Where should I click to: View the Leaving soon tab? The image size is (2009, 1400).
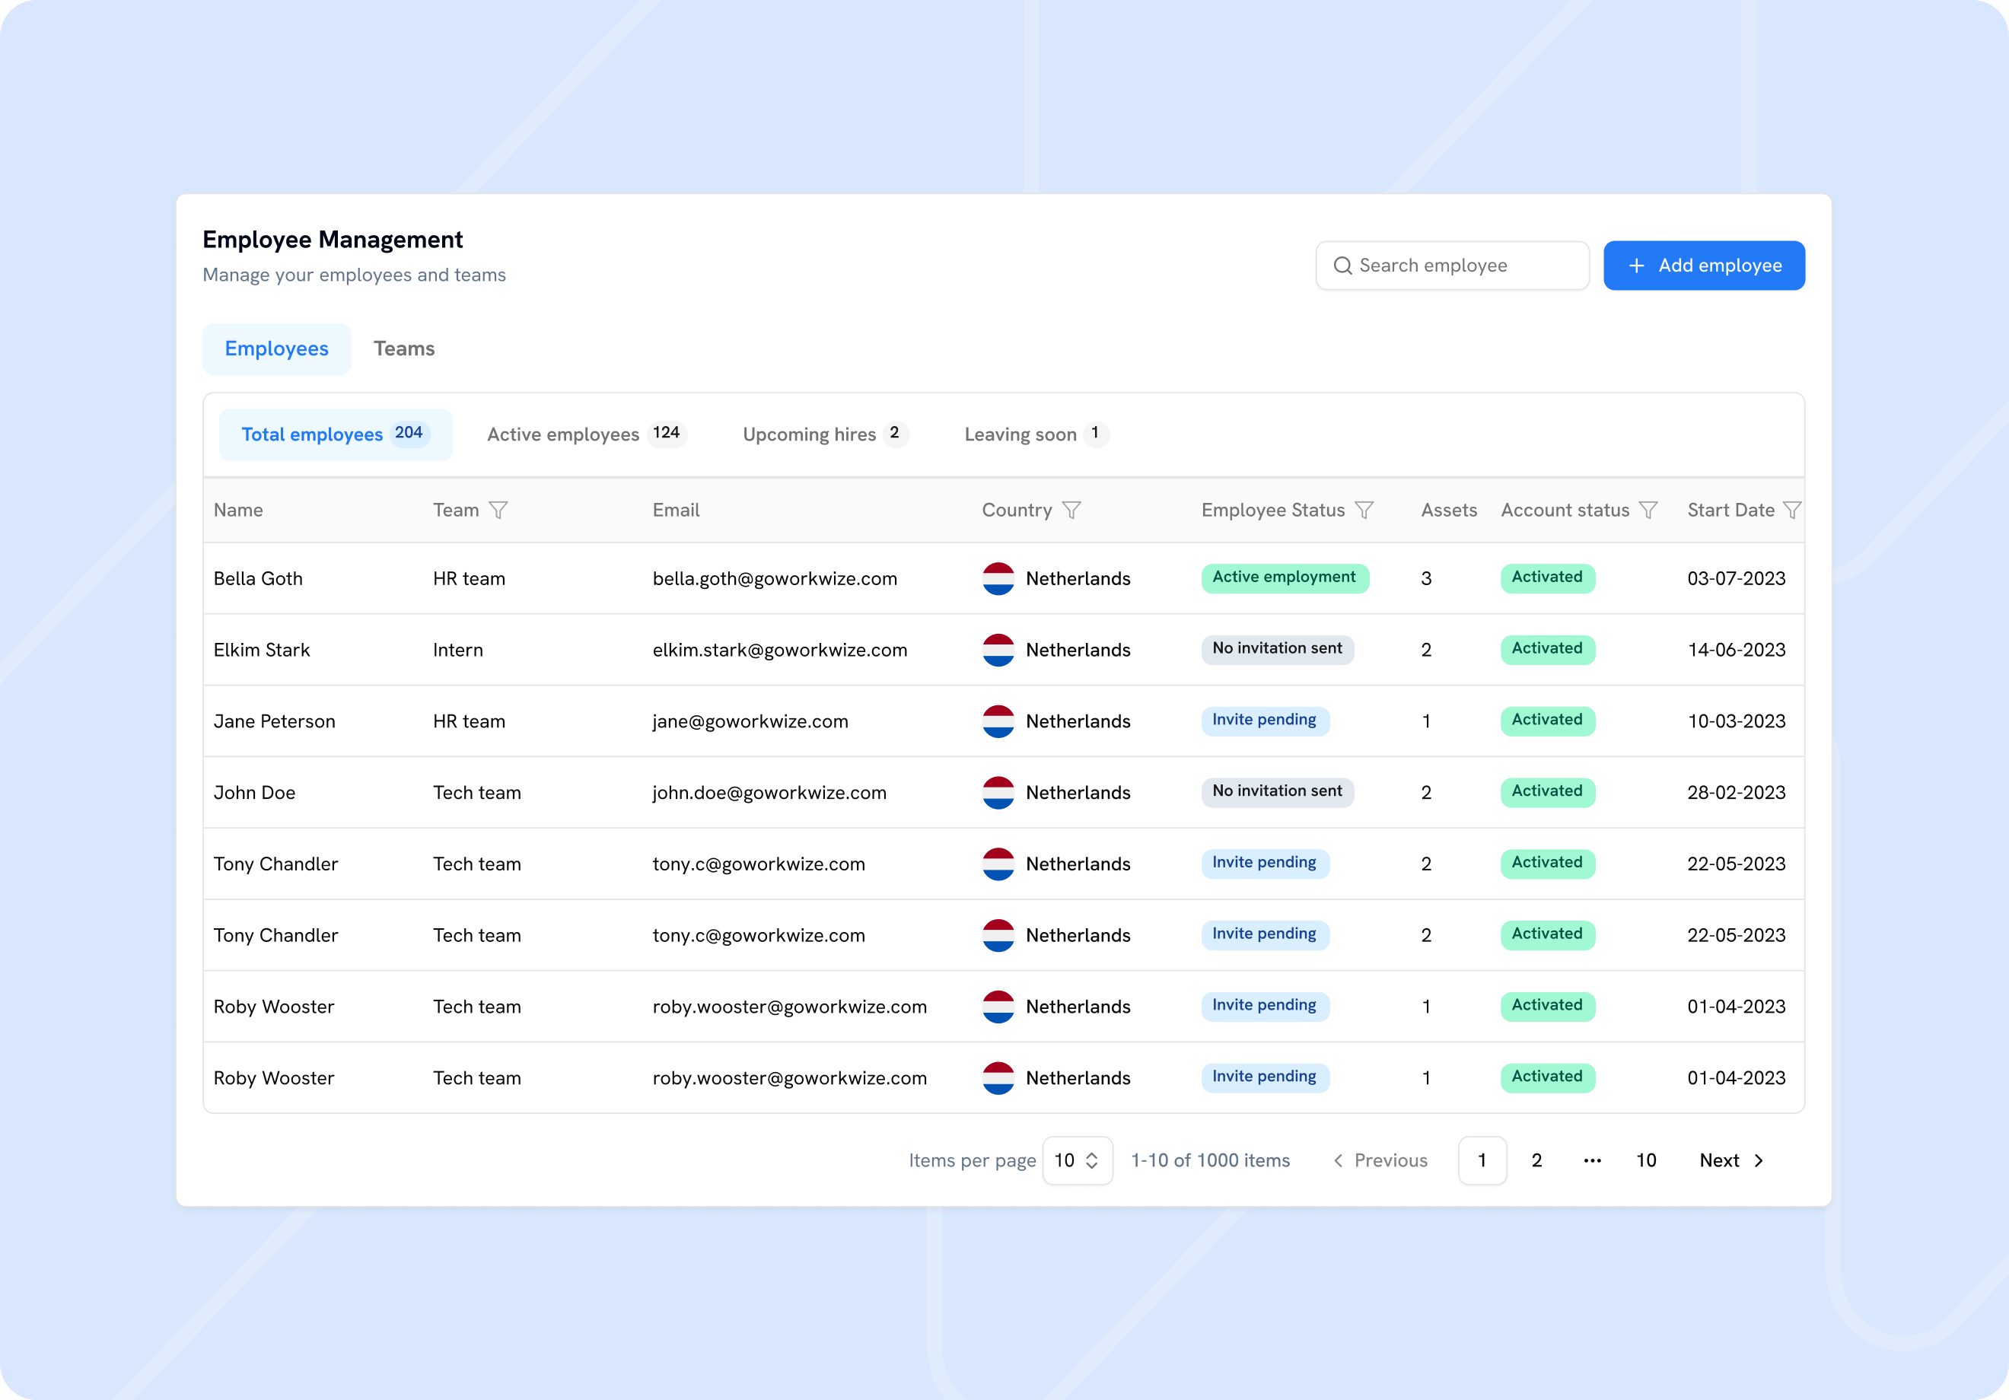coord(1036,434)
